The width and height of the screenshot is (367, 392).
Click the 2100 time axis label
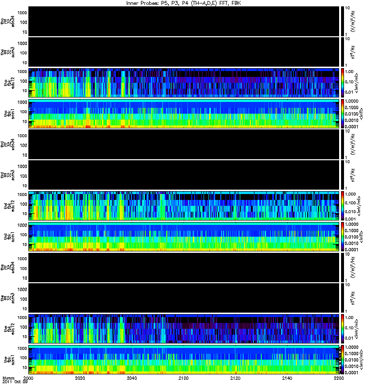[183, 378]
